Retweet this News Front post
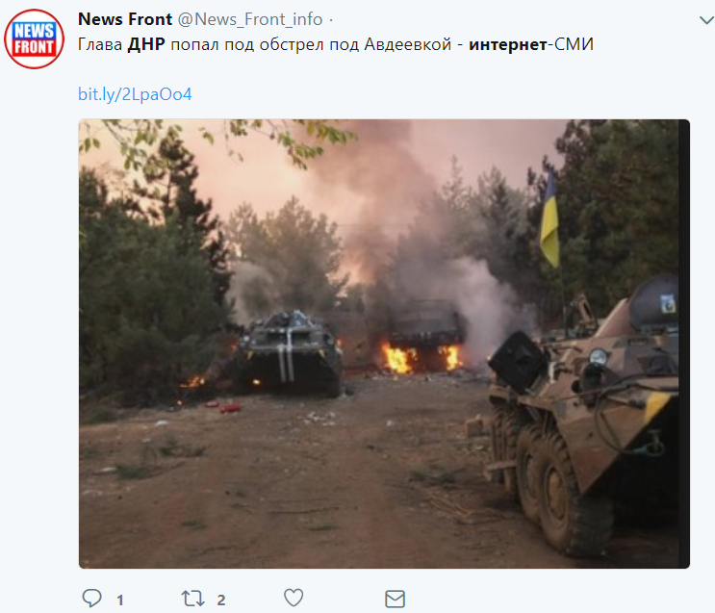This screenshot has height=613, width=715. (192, 598)
